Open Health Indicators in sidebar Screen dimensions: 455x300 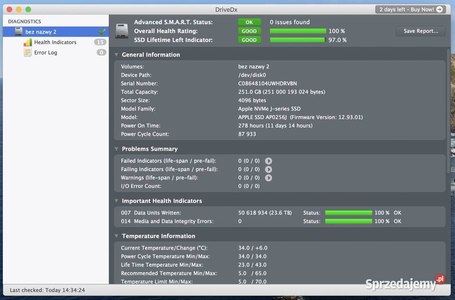[x=55, y=42]
